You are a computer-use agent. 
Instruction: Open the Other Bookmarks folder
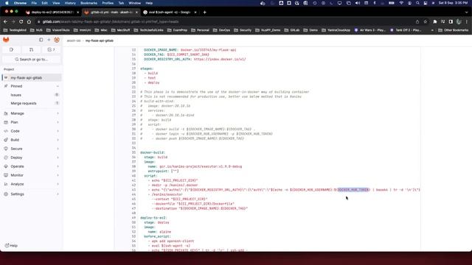click(454, 30)
